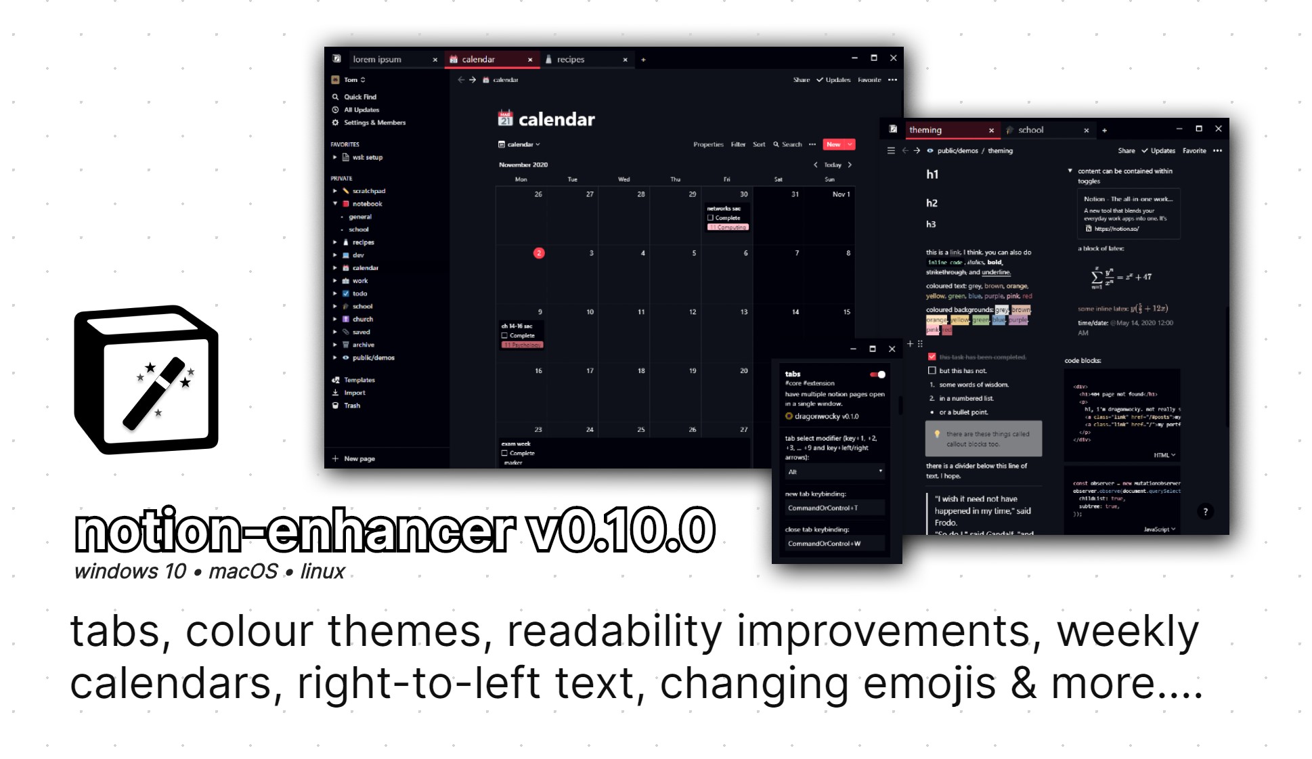Expand the public/demos folder in sidebar
The image size is (1312, 759).
[335, 357]
